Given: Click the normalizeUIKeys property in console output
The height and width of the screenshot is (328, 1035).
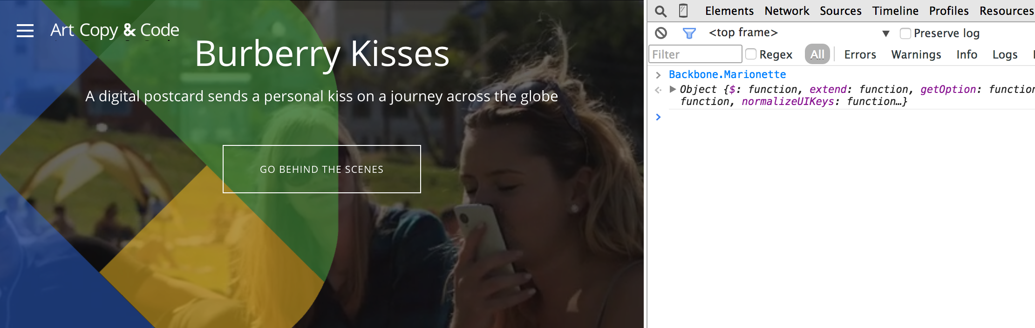Looking at the screenshot, I should click(788, 101).
